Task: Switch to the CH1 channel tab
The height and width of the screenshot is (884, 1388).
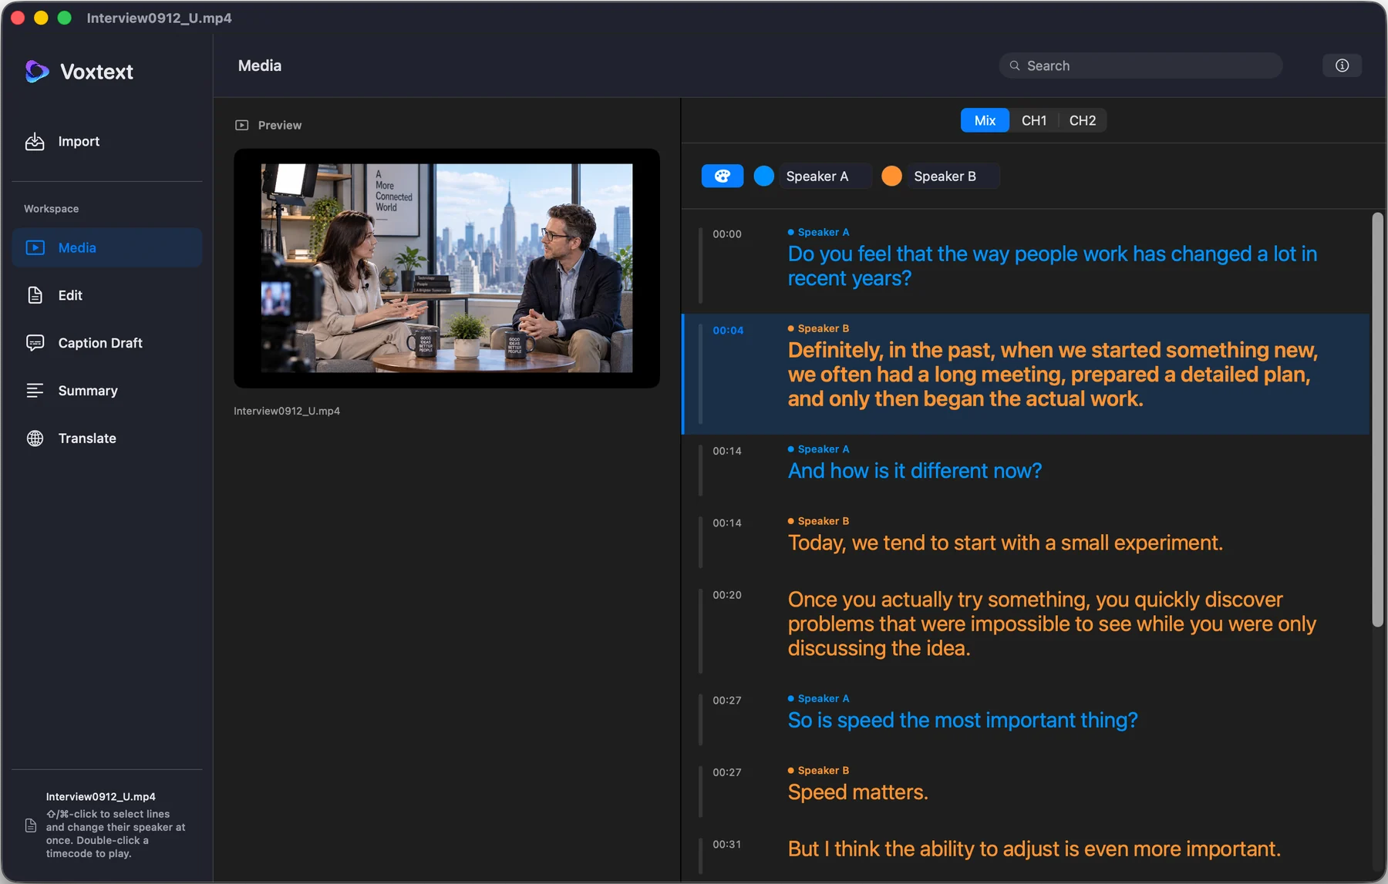Action: point(1034,120)
